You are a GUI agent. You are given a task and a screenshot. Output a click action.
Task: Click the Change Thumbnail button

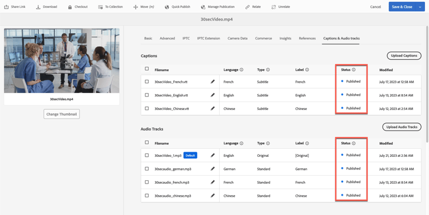(x=62, y=114)
